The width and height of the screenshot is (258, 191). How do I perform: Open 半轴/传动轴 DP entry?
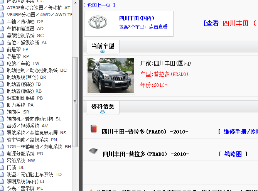(x=25, y=22)
